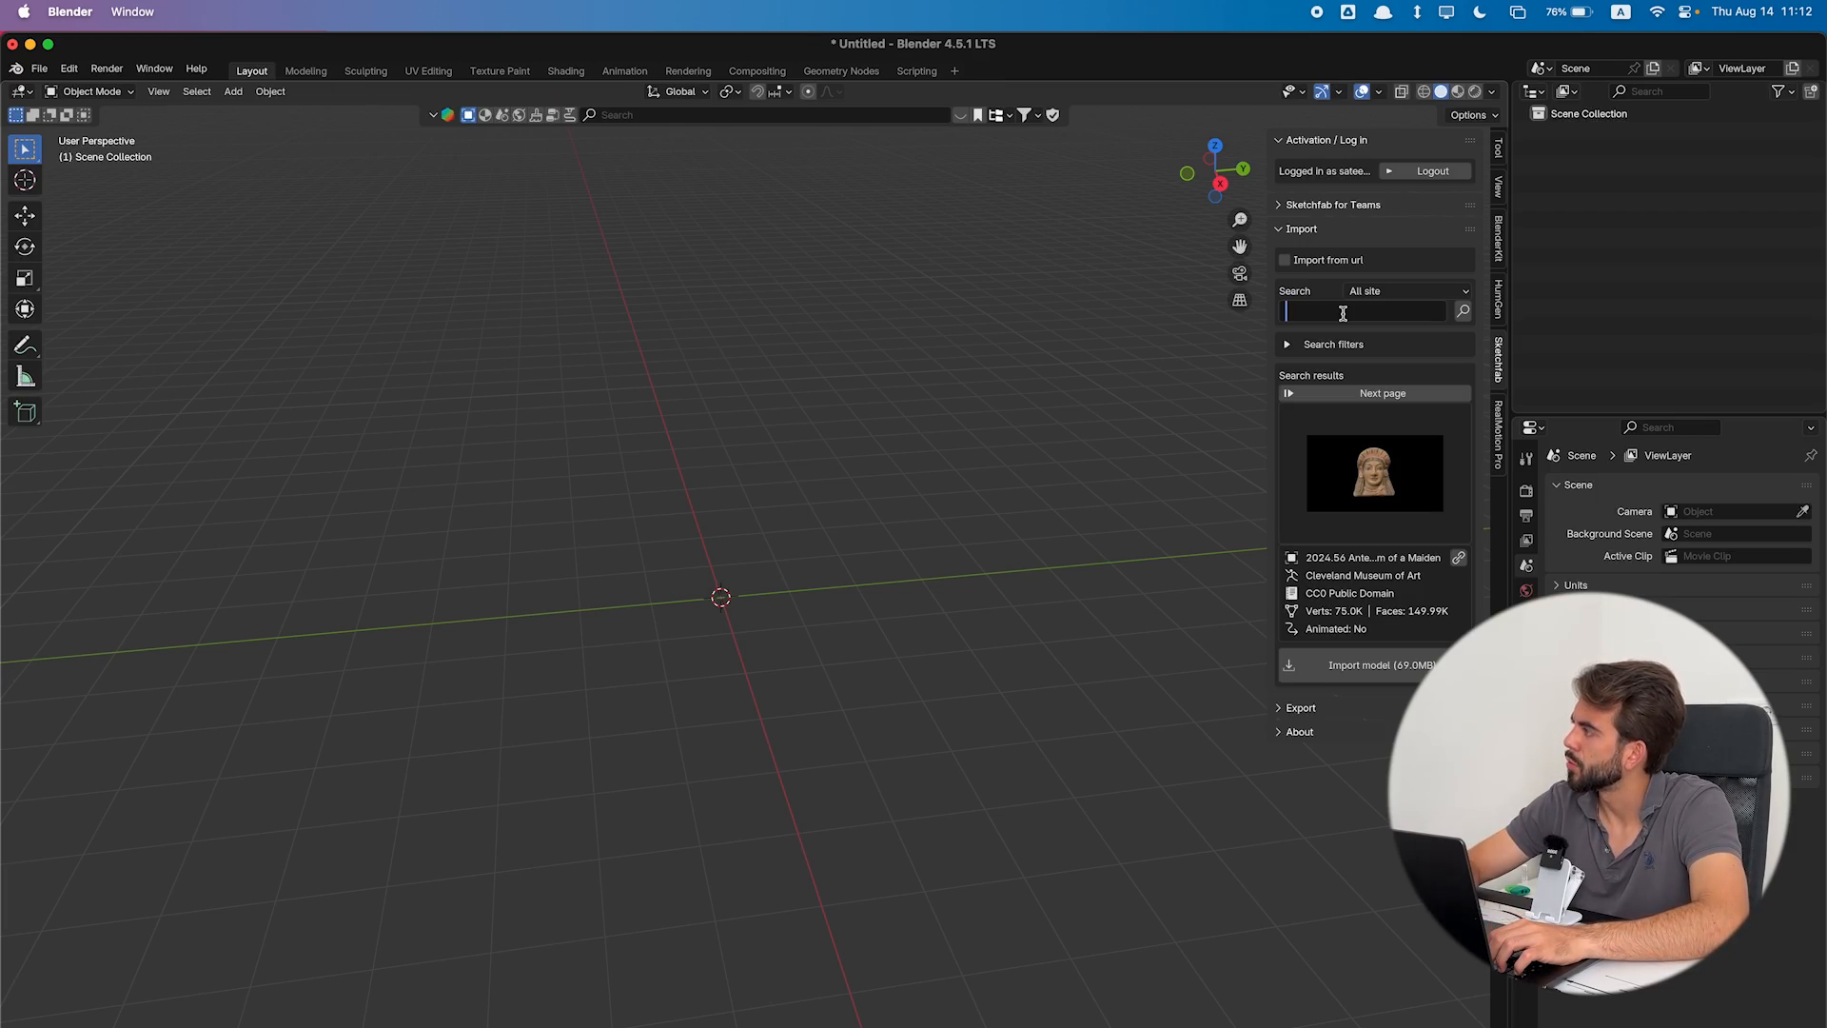Image resolution: width=1827 pixels, height=1028 pixels.
Task: Select the Scale tool
Action: [25, 278]
